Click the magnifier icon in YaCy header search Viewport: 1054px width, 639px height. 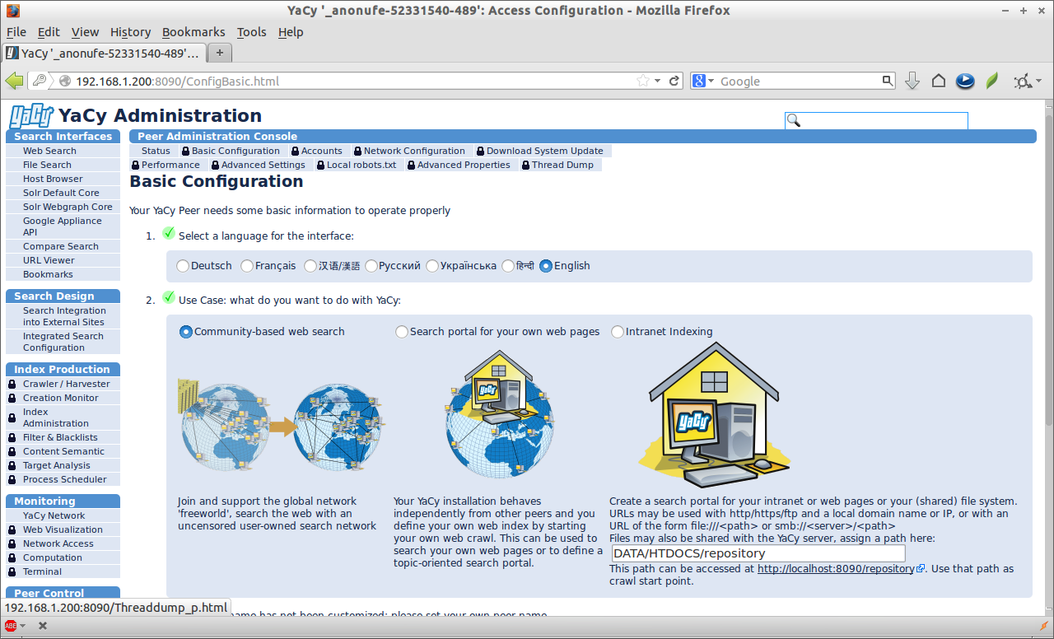click(x=794, y=121)
